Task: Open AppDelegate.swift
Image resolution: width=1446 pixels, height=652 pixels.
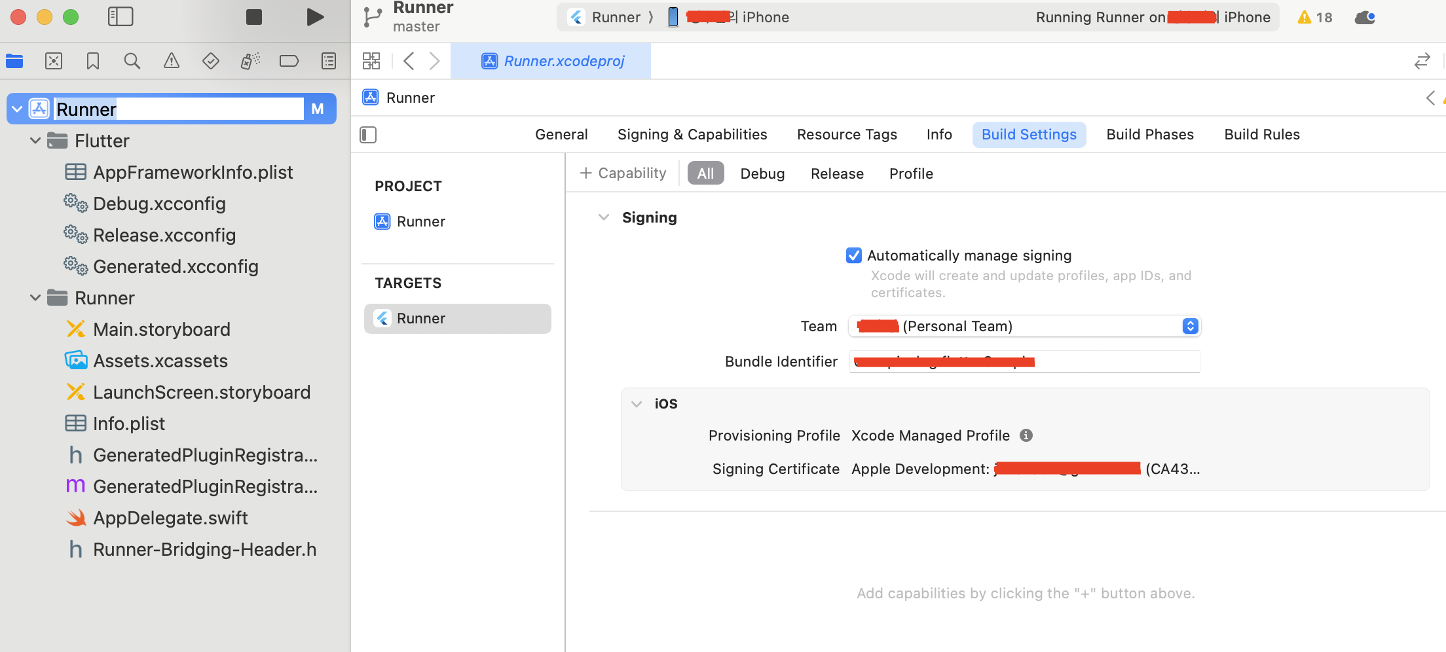Action: point(157,518)
